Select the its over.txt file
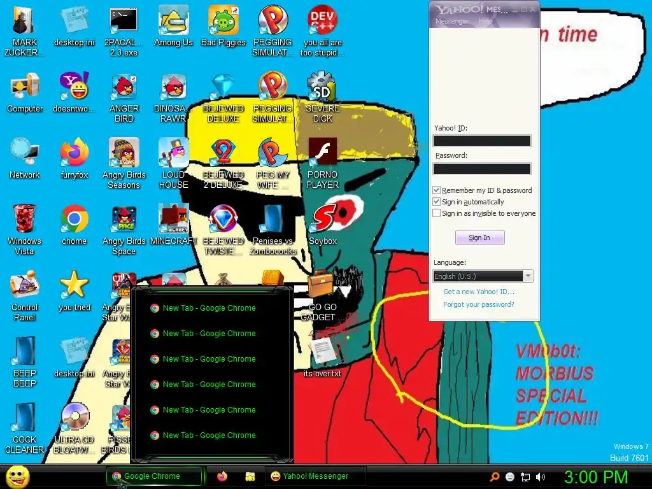This screenshot has height=489, width=652. tap(323, 357)
